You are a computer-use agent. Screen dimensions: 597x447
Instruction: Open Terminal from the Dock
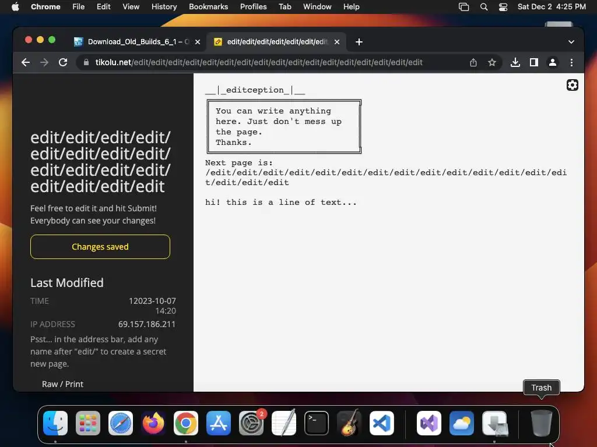317,423
